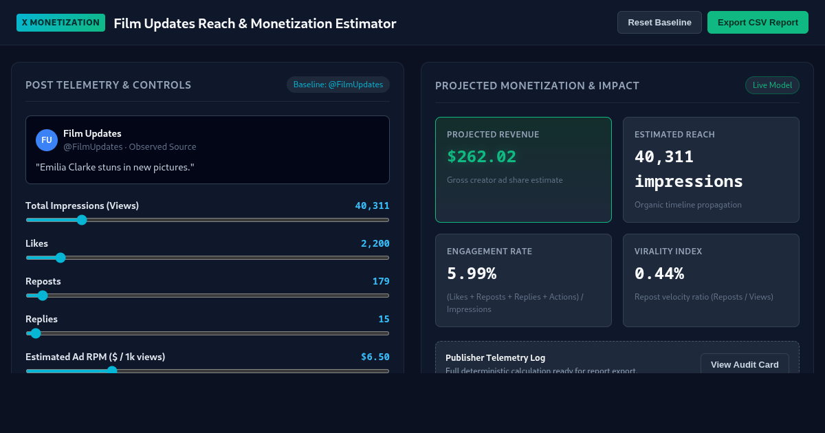Click the 2,200 likes value
This screenshot has height=433, width=825.
point(375,243)
